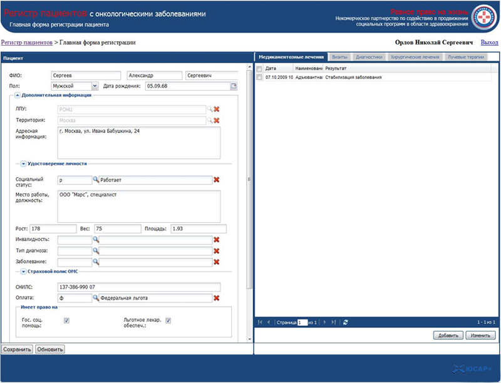Click the Площадь field showing 1.93
Screen dimensions: 501x383
click(199, 228)
